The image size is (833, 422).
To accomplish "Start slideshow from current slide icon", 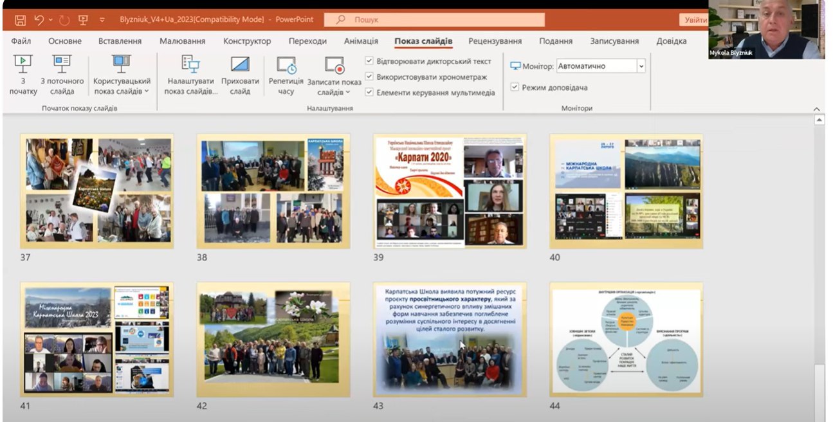I will pyautogui.click(x=62, y=65).
